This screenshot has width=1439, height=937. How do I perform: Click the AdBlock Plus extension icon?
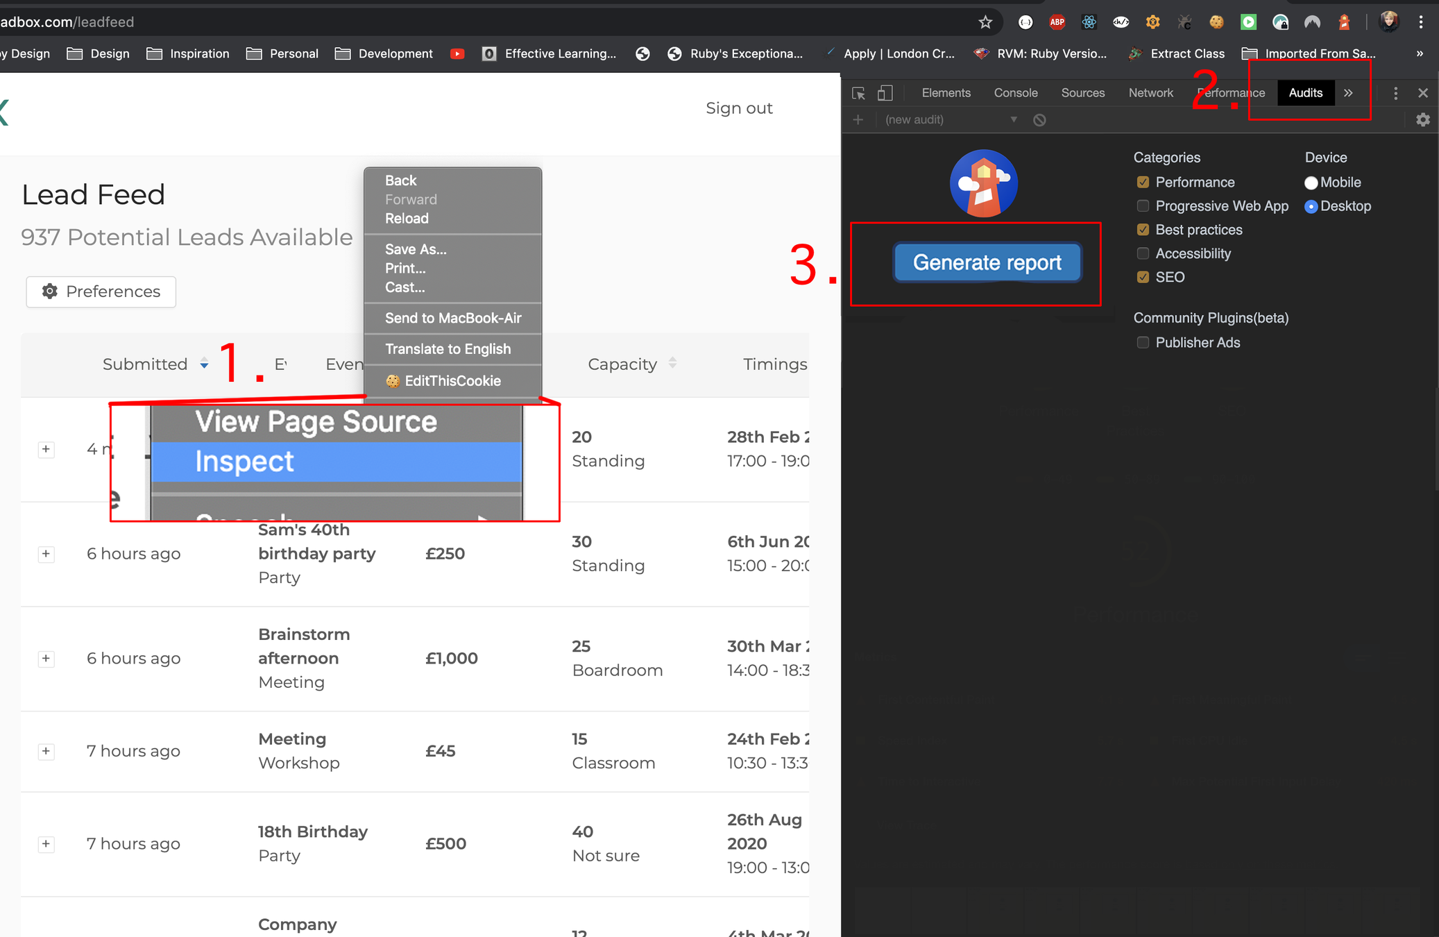point(1057,22)
